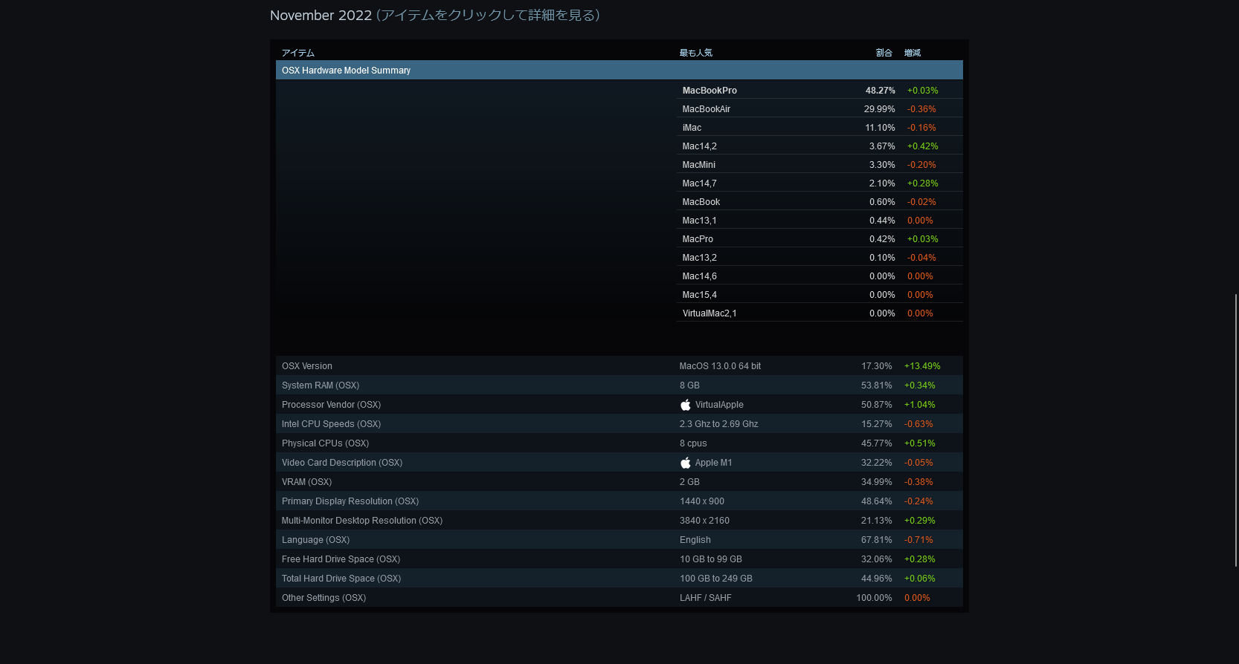
Task: Open Other Settings (OSX) row
Action: pos(619,598)
